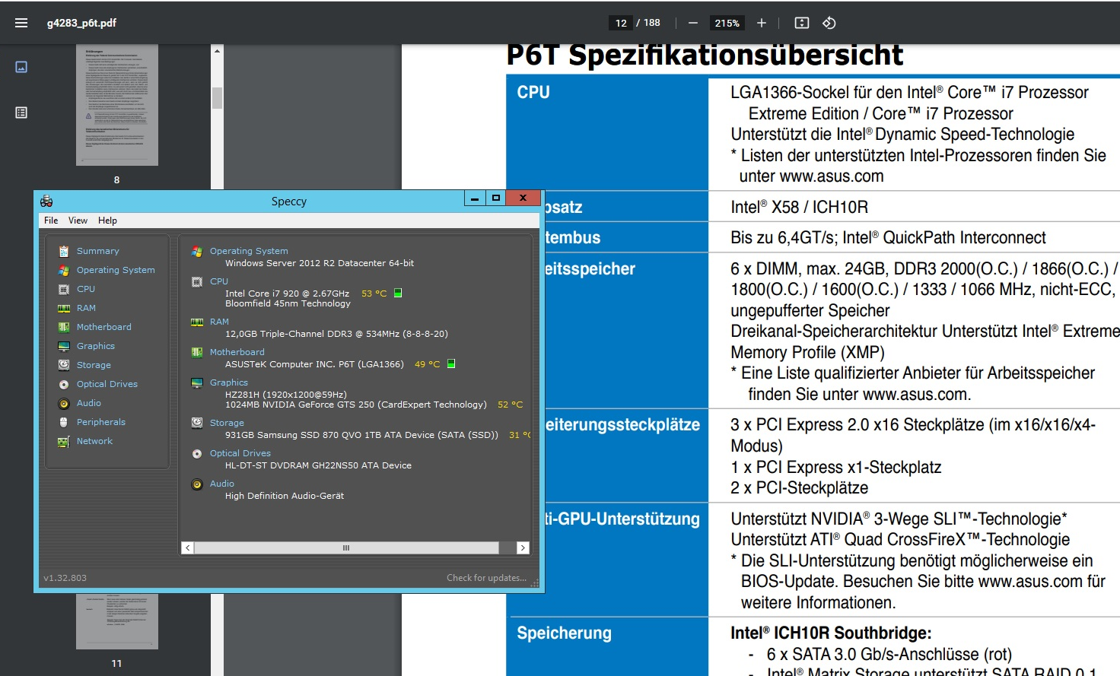Click Windows flag icon in summary pane

[x=197, y=251]
